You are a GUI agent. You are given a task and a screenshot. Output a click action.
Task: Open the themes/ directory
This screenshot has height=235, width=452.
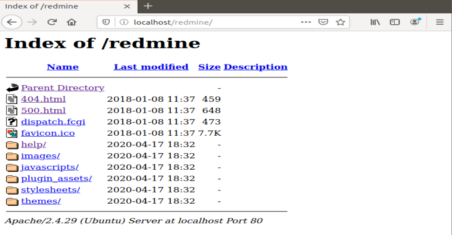pos(41,201)
